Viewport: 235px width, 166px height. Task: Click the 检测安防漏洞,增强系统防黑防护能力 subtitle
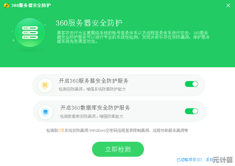(92, 89)
